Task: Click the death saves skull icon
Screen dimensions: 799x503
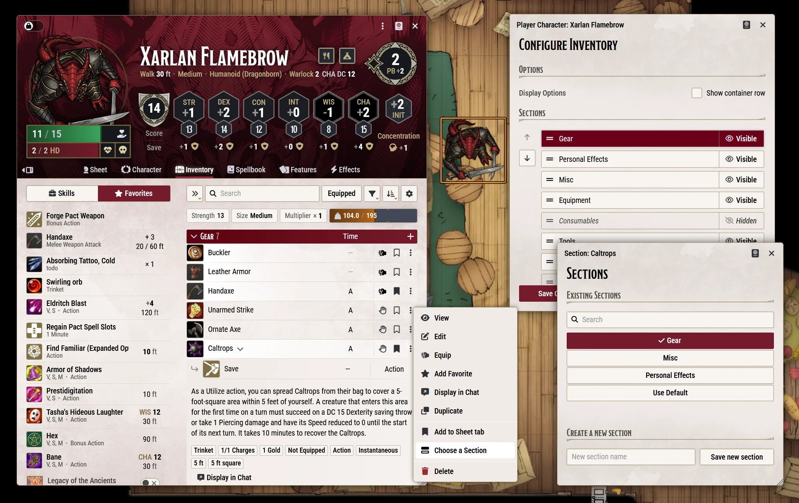Action: [x=123, y=150]
